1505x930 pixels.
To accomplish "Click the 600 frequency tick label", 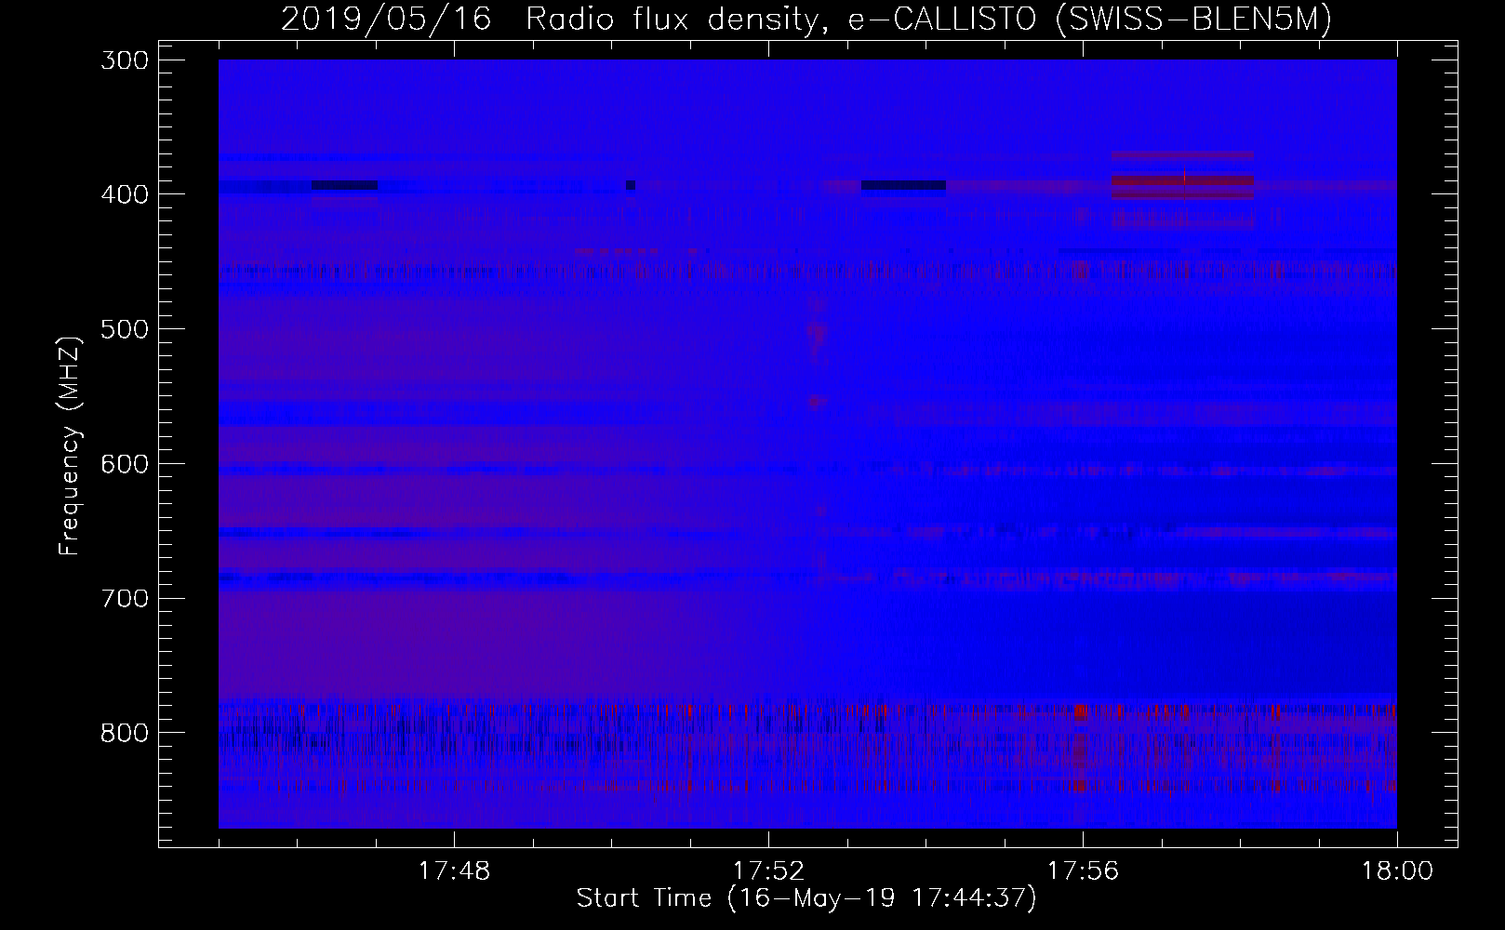I will click(x=123, y=463).
